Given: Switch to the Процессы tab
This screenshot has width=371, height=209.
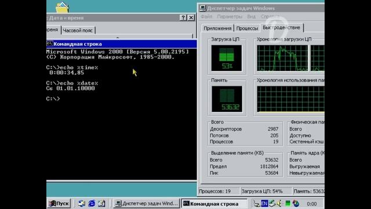Looking at the screenshot, I should (247, 28).
